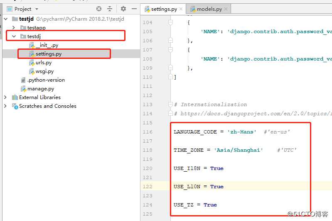Open Project panel settings gear

pos(123,9)
